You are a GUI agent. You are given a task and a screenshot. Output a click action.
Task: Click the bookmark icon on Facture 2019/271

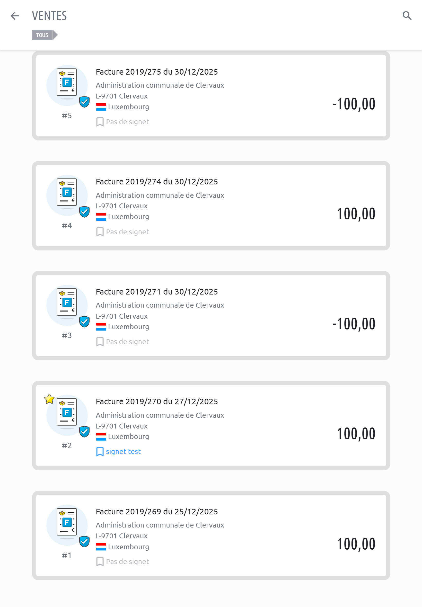pos(100,342)
